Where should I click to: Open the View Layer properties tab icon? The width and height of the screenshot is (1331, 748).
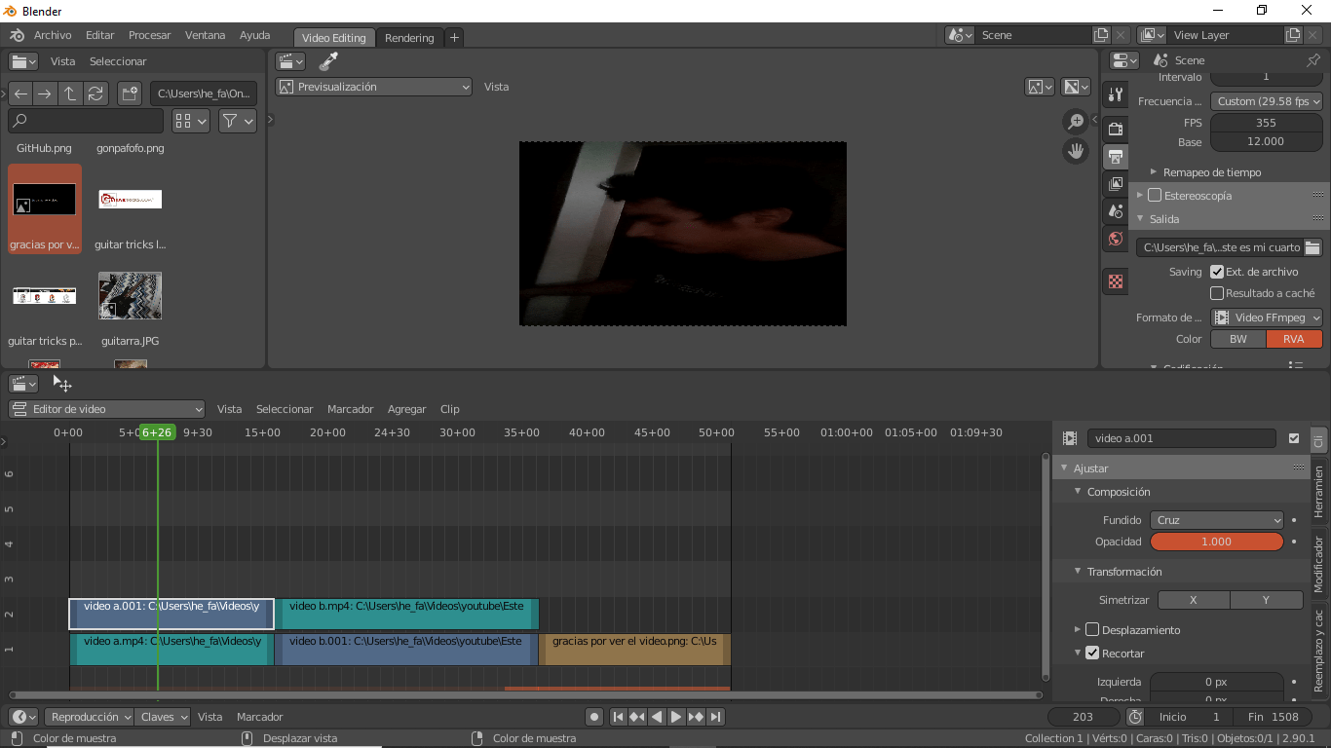1116,183
